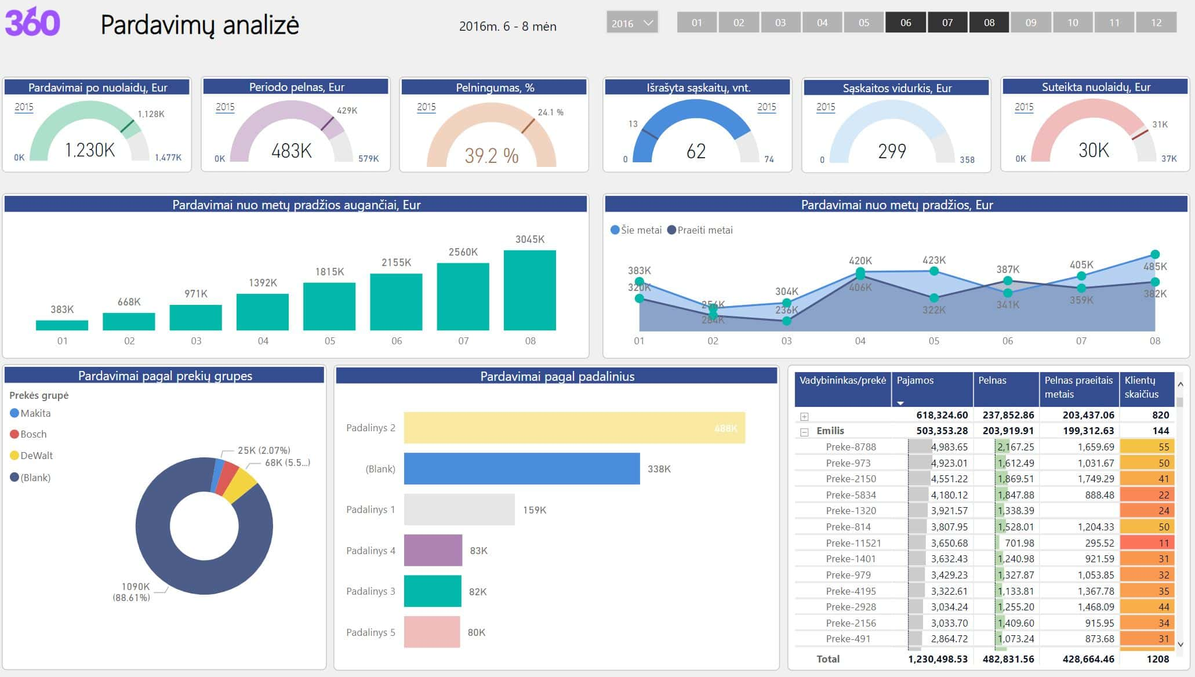
Task: Click the table scroll up arrow
Action: click(x=1180, y=384)
